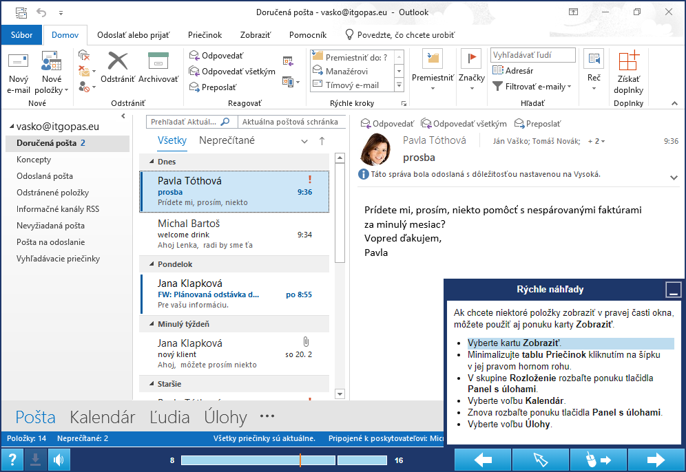The width and height of the screenshot is (686, 472).
Task: Open the Súbor tab
Action: [21, 35]
